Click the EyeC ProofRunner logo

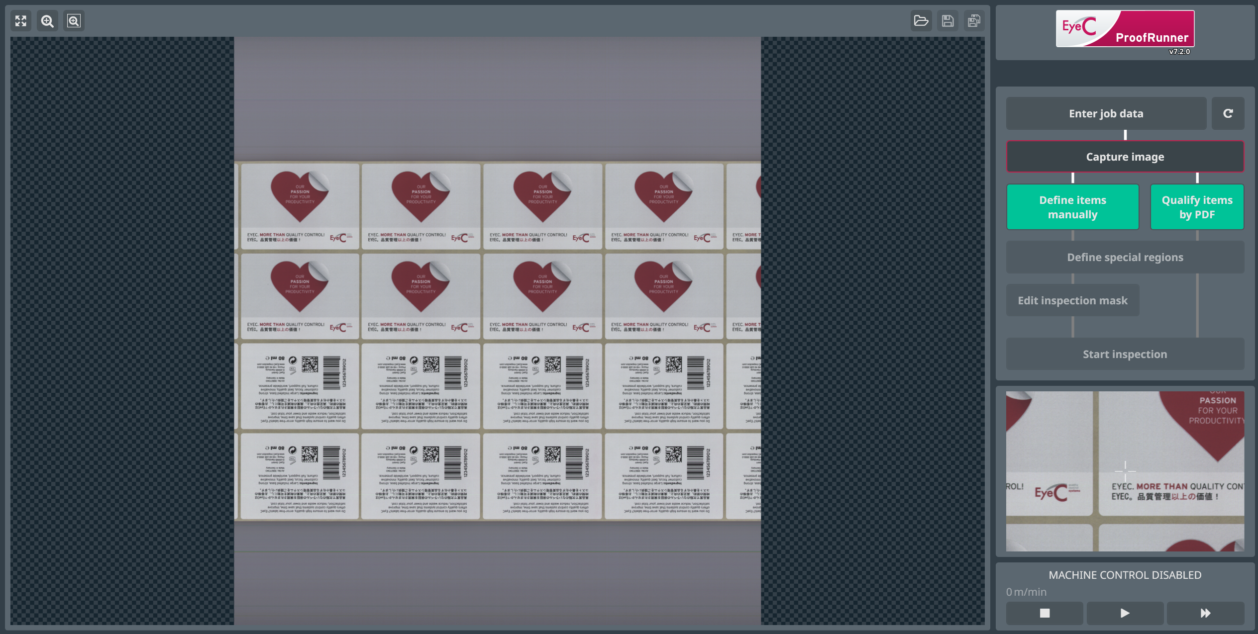[x=1125, y=29]
